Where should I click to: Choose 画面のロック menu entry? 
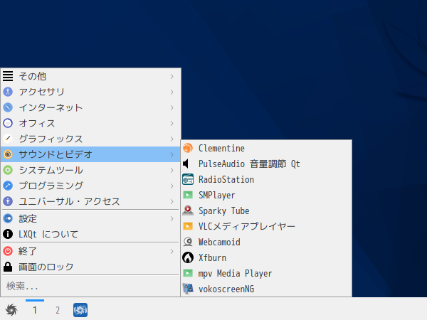click(90, 267)
